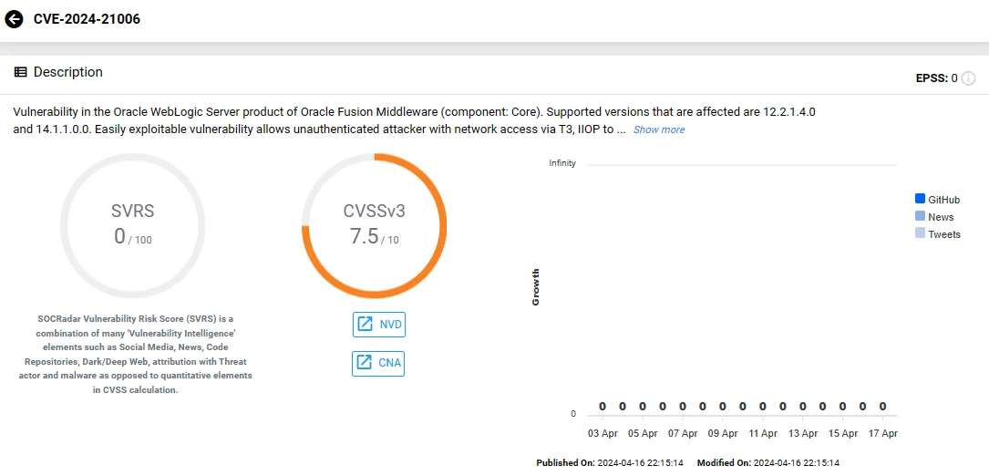Screen dimensions: 989x476
Task: Expand description with Show more
Action: [x=658, y=129]
